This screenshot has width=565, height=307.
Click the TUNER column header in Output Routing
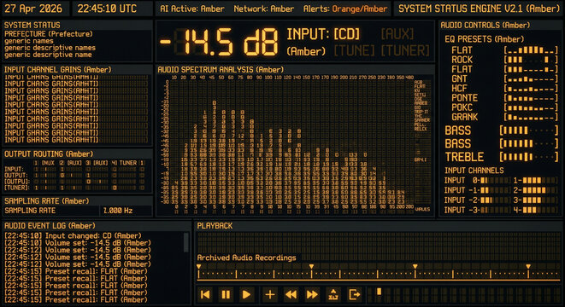point(128,163)
